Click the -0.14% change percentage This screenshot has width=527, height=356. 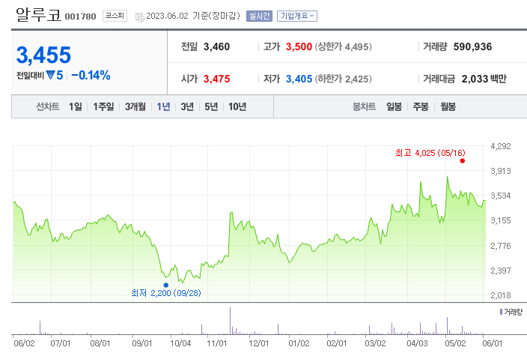pos(91,76)
